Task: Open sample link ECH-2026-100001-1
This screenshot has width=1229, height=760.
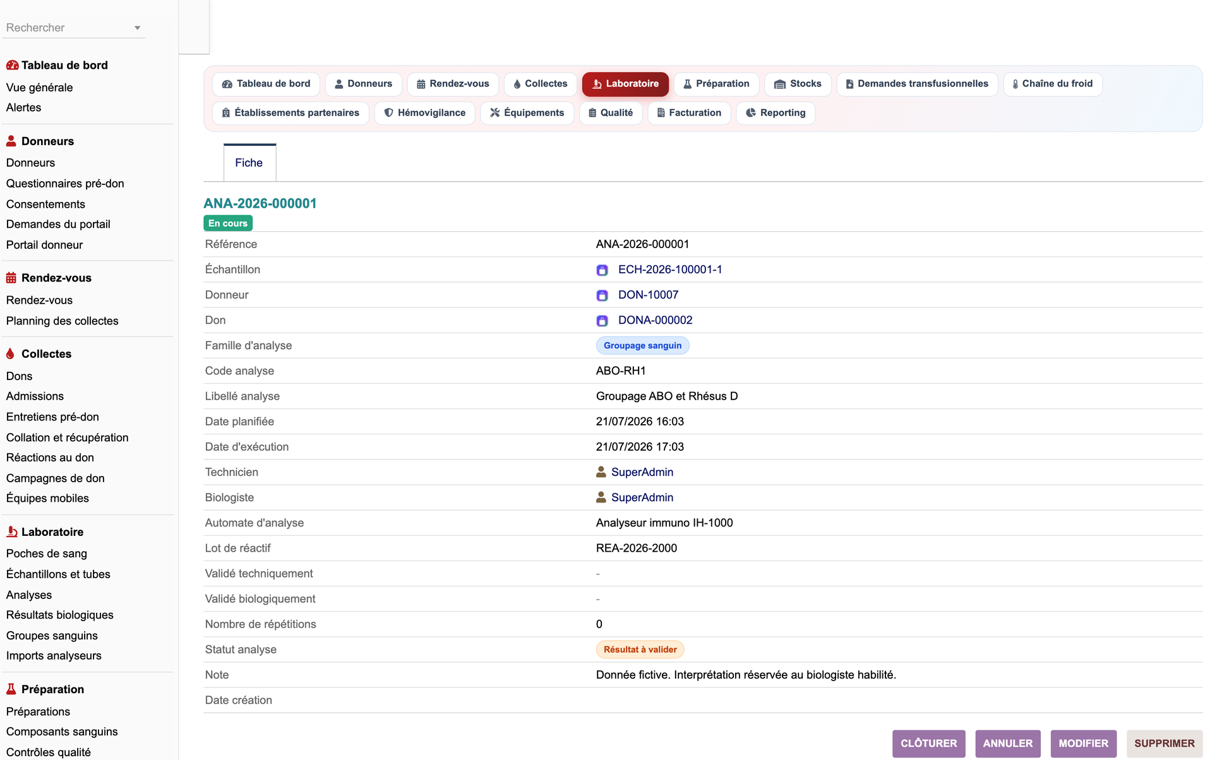Action: (x=670, y=270)
